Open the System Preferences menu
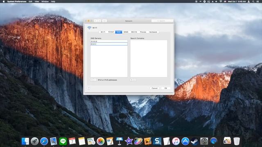The width and height of the screenshot is (262, 147). click(17, 2)
